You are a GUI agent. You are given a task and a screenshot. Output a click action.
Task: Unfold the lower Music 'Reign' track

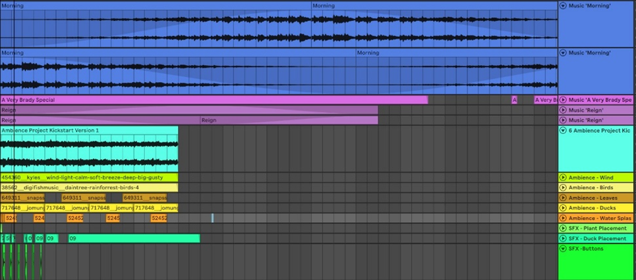click(563, 120)
